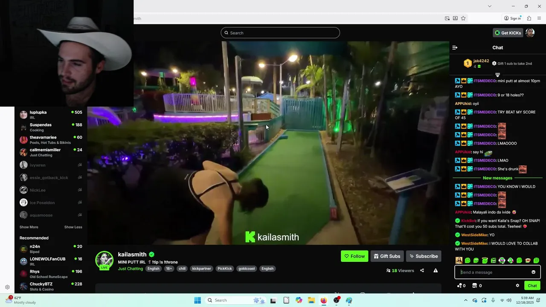Screen dimensions: 546x307
Task: Open the user profile avatar menu
Action: pos(530,33)
